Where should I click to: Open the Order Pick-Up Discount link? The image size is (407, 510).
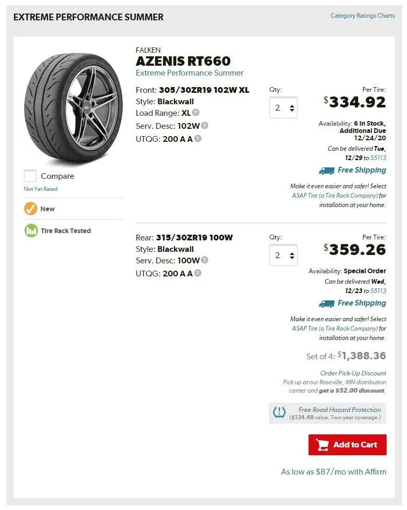coord(353,373)
